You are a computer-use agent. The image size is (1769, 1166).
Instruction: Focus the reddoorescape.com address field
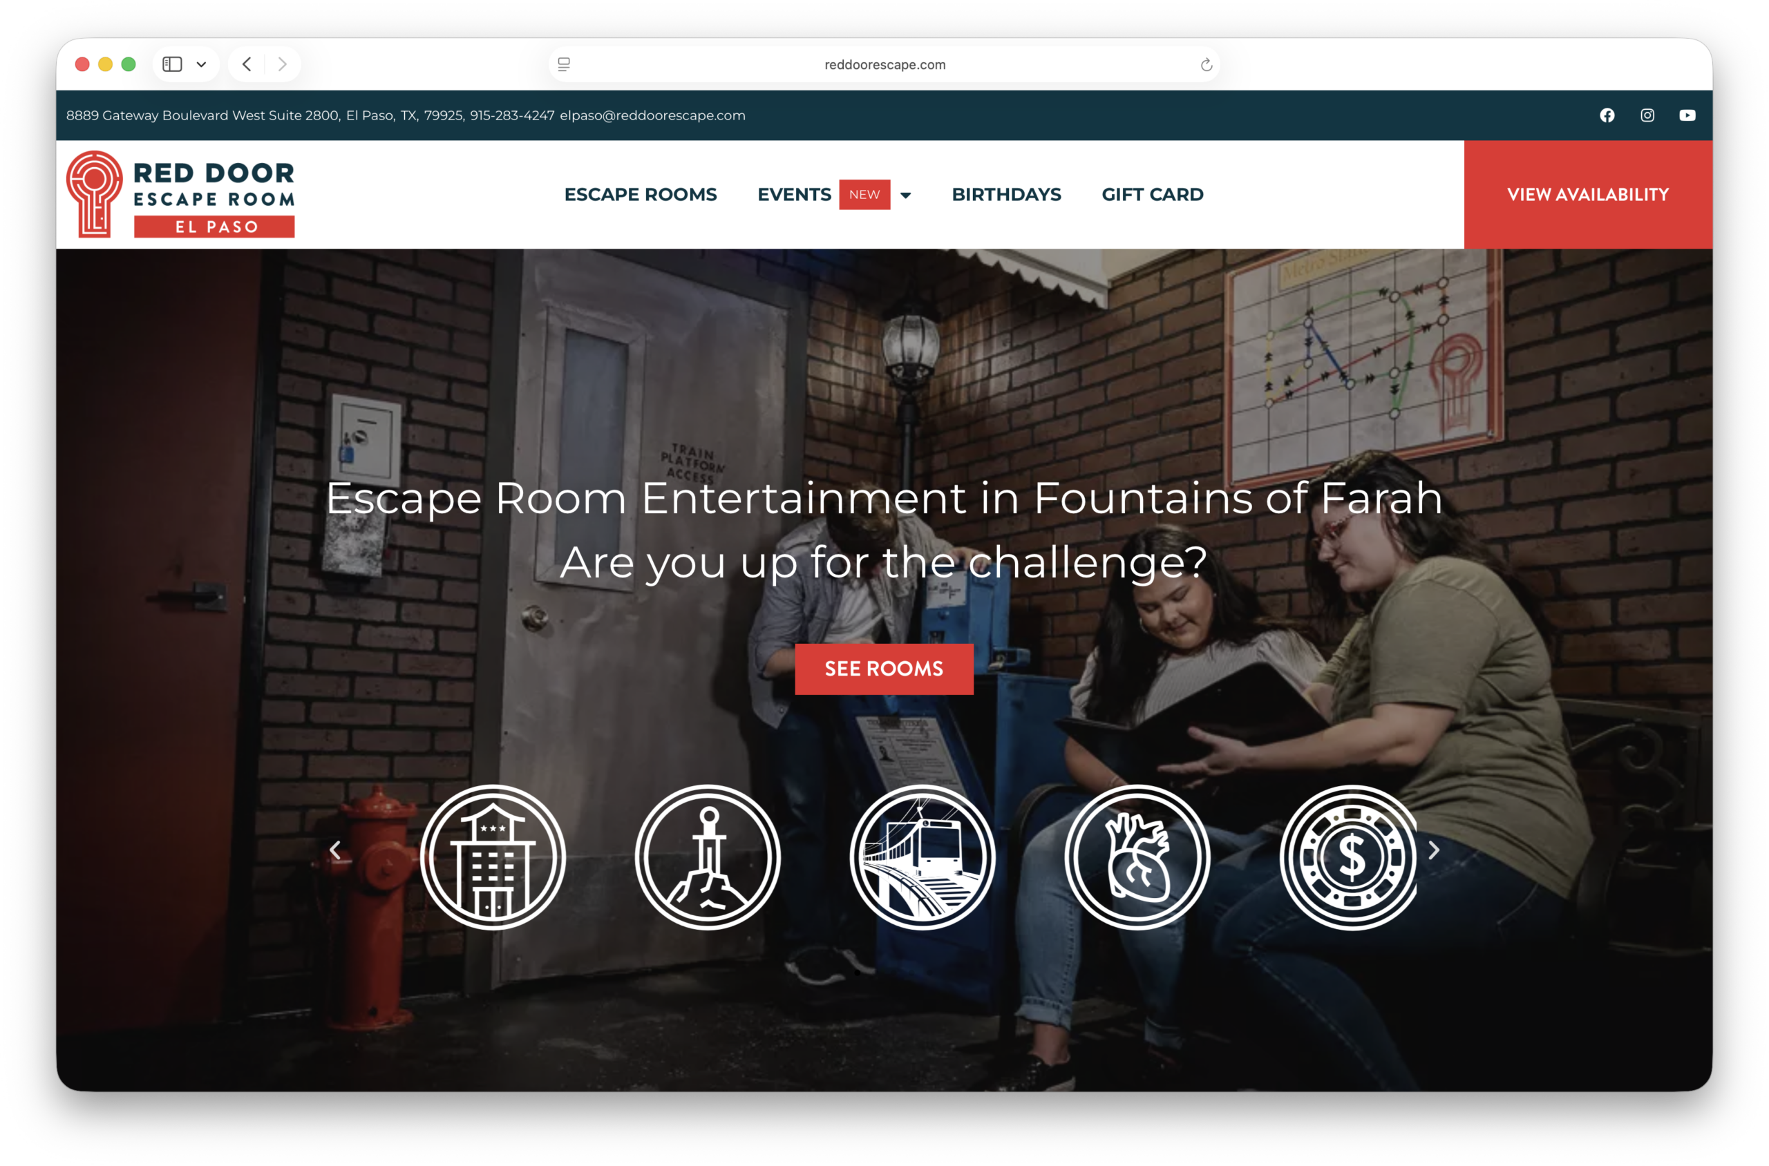[884, 65]
